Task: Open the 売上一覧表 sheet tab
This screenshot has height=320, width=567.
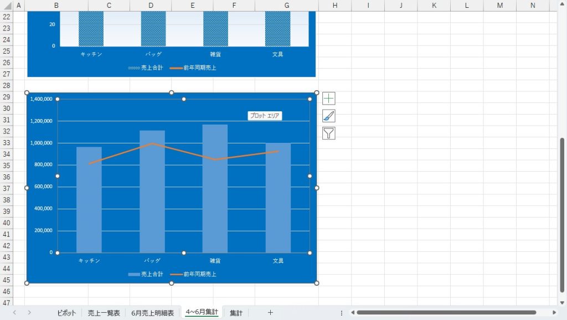Action: point(104,313)
